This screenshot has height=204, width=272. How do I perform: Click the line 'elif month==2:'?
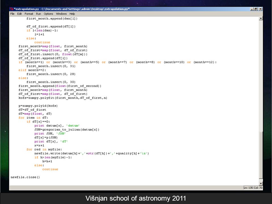pyautogui.click(x=32, y=70)
